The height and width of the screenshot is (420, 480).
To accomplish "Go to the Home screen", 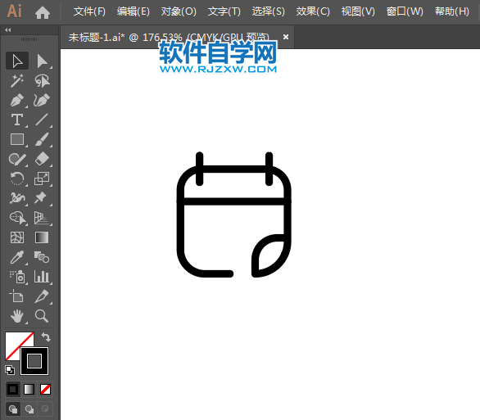I will pyautogui.click(x=43, y=12).
